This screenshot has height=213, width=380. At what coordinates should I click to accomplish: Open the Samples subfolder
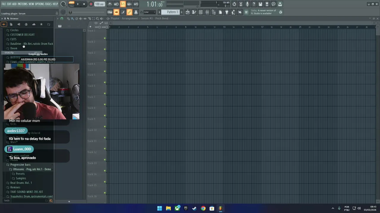click(x=21, y=178)
